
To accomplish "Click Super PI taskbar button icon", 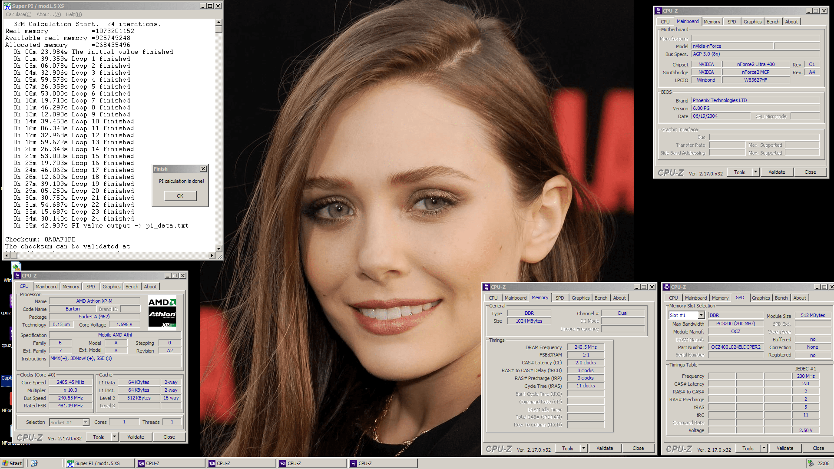I will point(70,463).
